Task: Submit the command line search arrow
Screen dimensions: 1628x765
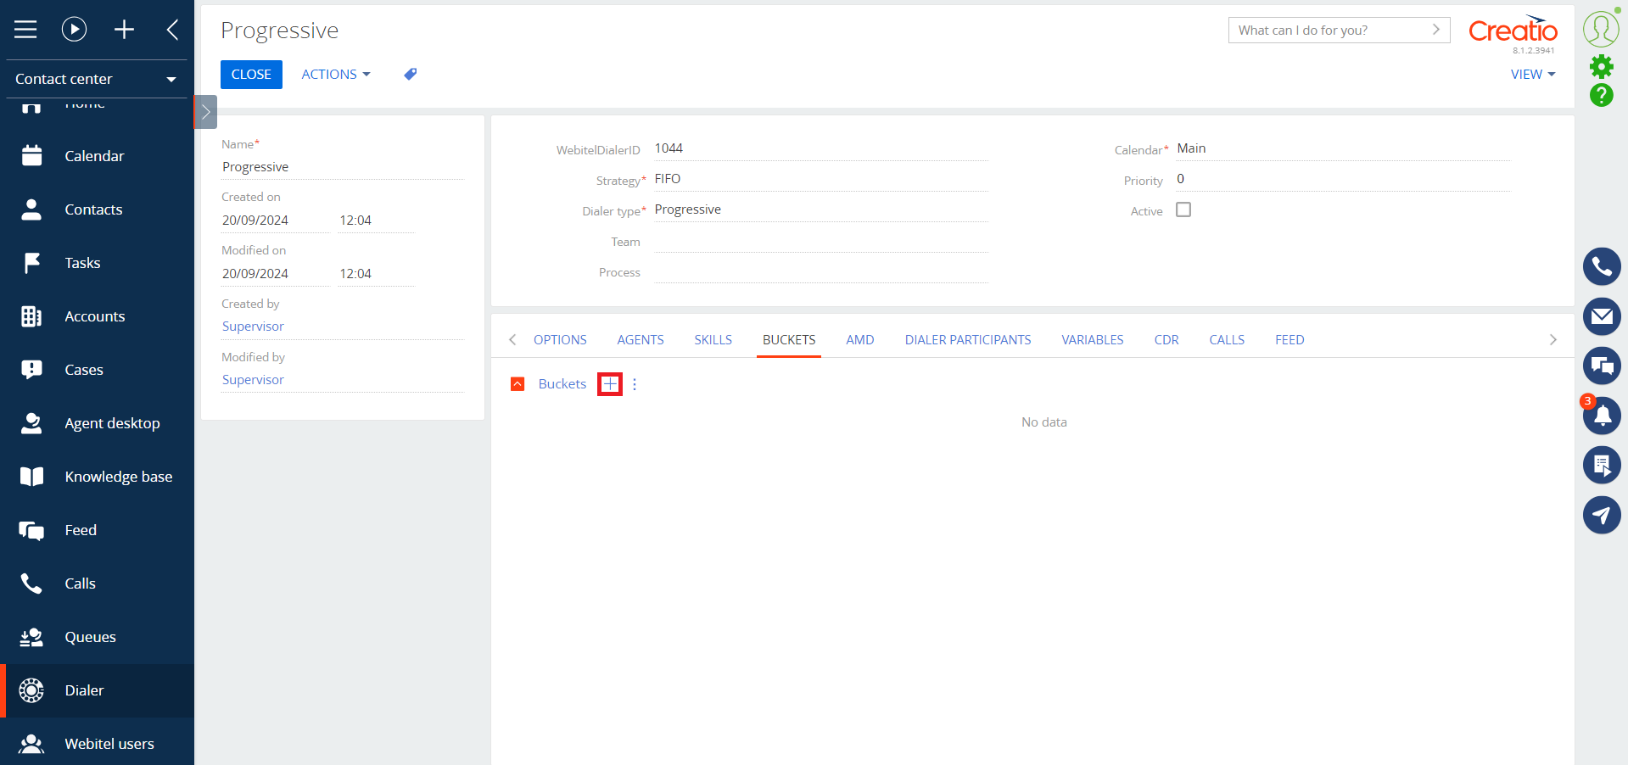Action: pyautogui.click(x=1435, y=30)
